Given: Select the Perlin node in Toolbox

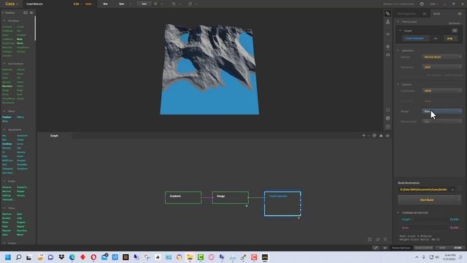Looking at the screenshot, I should (x=20, y=43).
